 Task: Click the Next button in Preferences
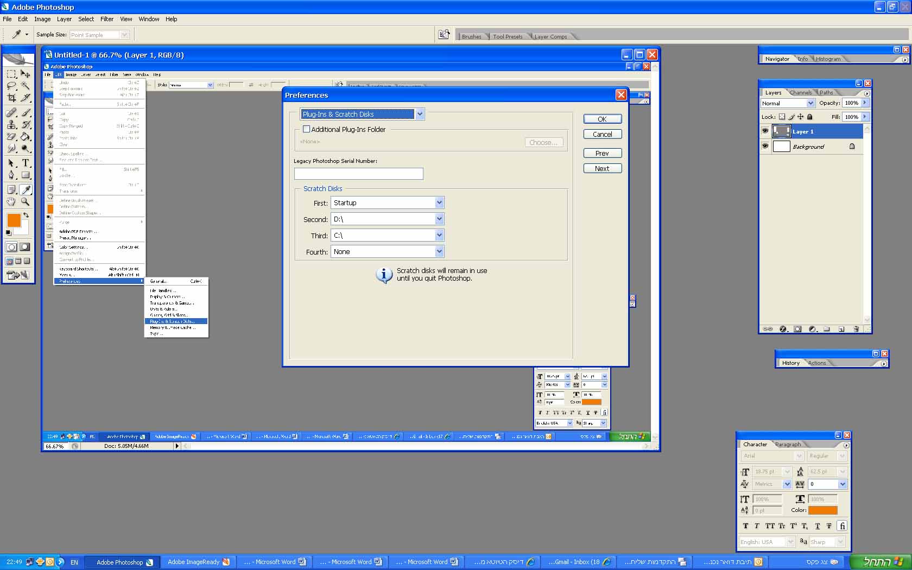(603, 168)
